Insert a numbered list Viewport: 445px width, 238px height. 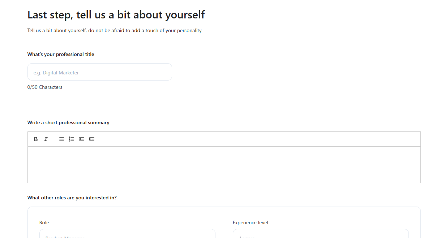pos(72,139)
